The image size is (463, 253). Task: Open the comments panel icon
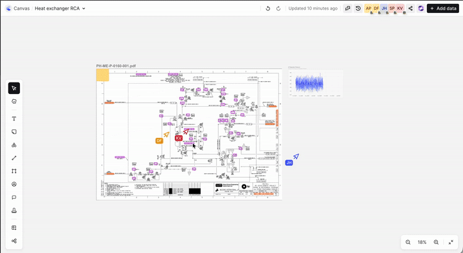coord(348,8)
